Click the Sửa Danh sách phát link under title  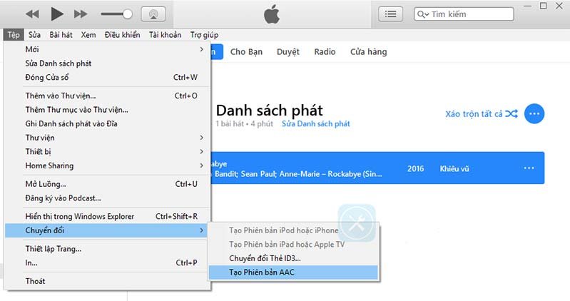click(x=315, y=124)
